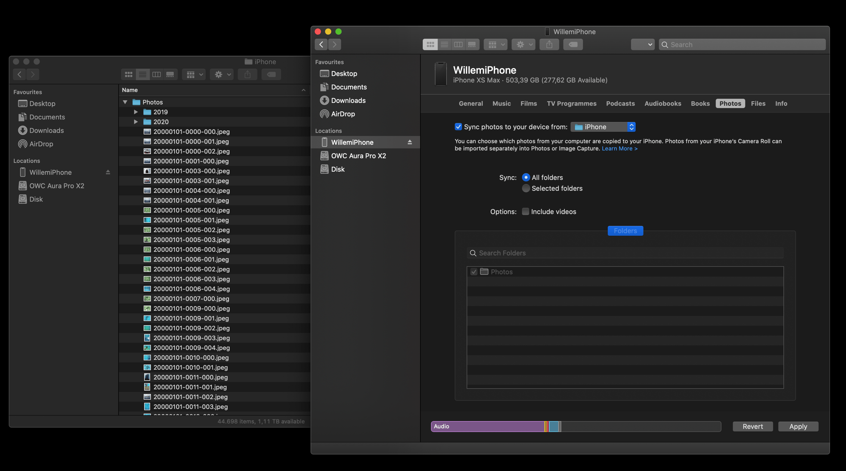
Task: Open OWC Aura Pro X2 disk in right sidebar
Action: (358, 156)
